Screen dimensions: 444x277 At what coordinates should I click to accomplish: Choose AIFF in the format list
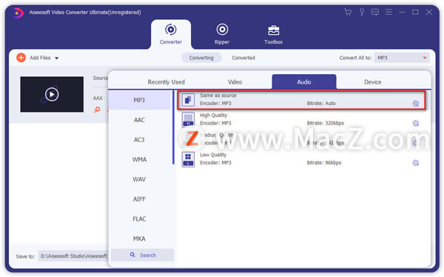(139, 199)
